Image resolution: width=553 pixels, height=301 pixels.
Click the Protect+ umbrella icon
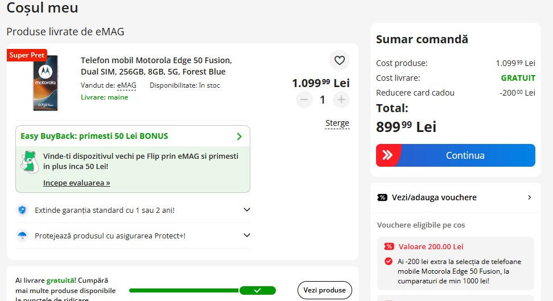point(22,236)
